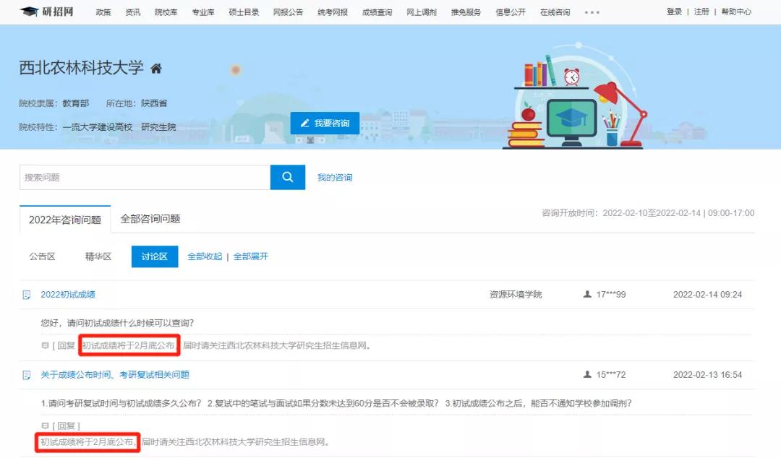This screenshot has height=458, width=781.
Task: Click the 登录 link
Action: (x=673, y=12)
